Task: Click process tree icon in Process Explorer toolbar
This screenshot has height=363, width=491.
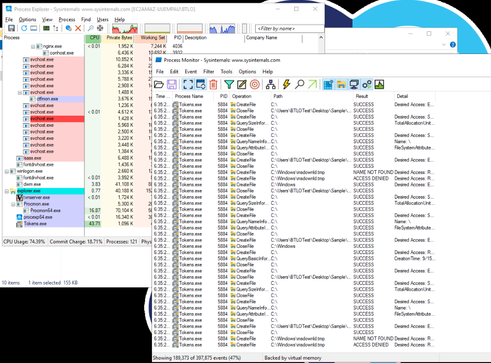Action: point(56,28)
